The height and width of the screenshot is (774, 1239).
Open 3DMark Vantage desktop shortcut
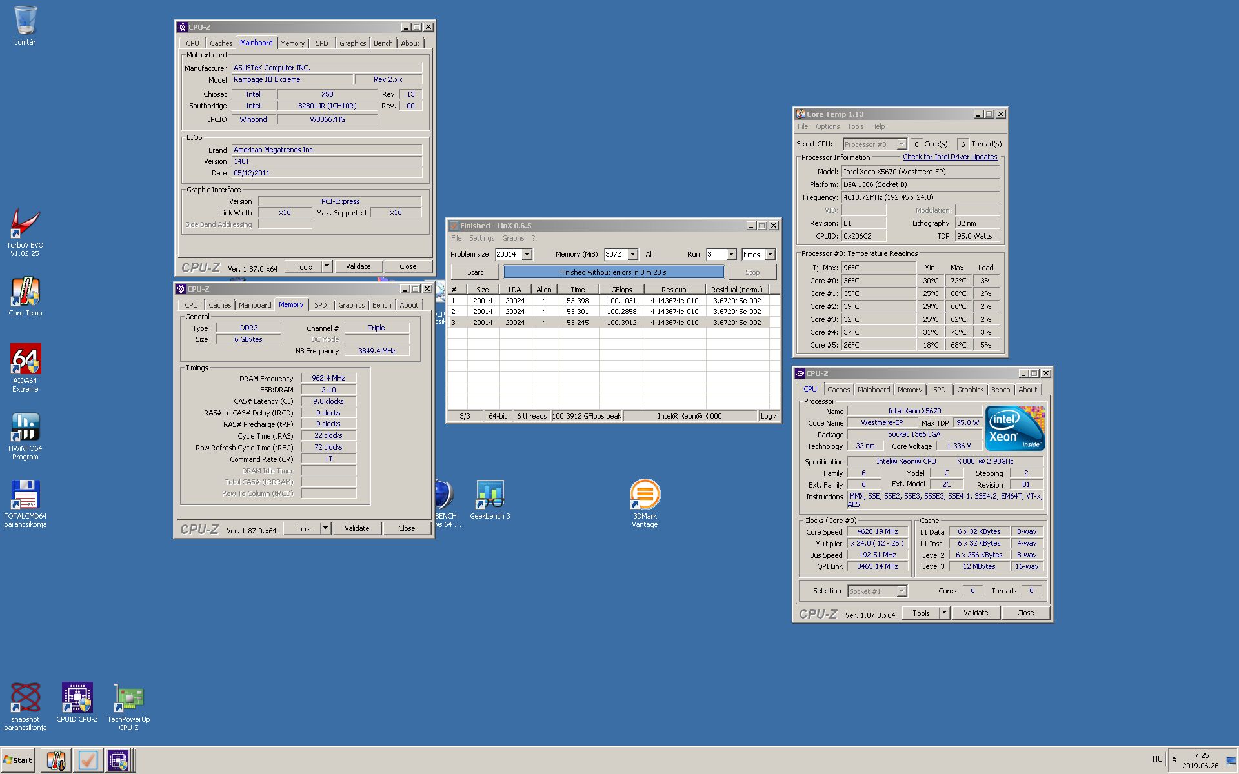click(645, 504)
